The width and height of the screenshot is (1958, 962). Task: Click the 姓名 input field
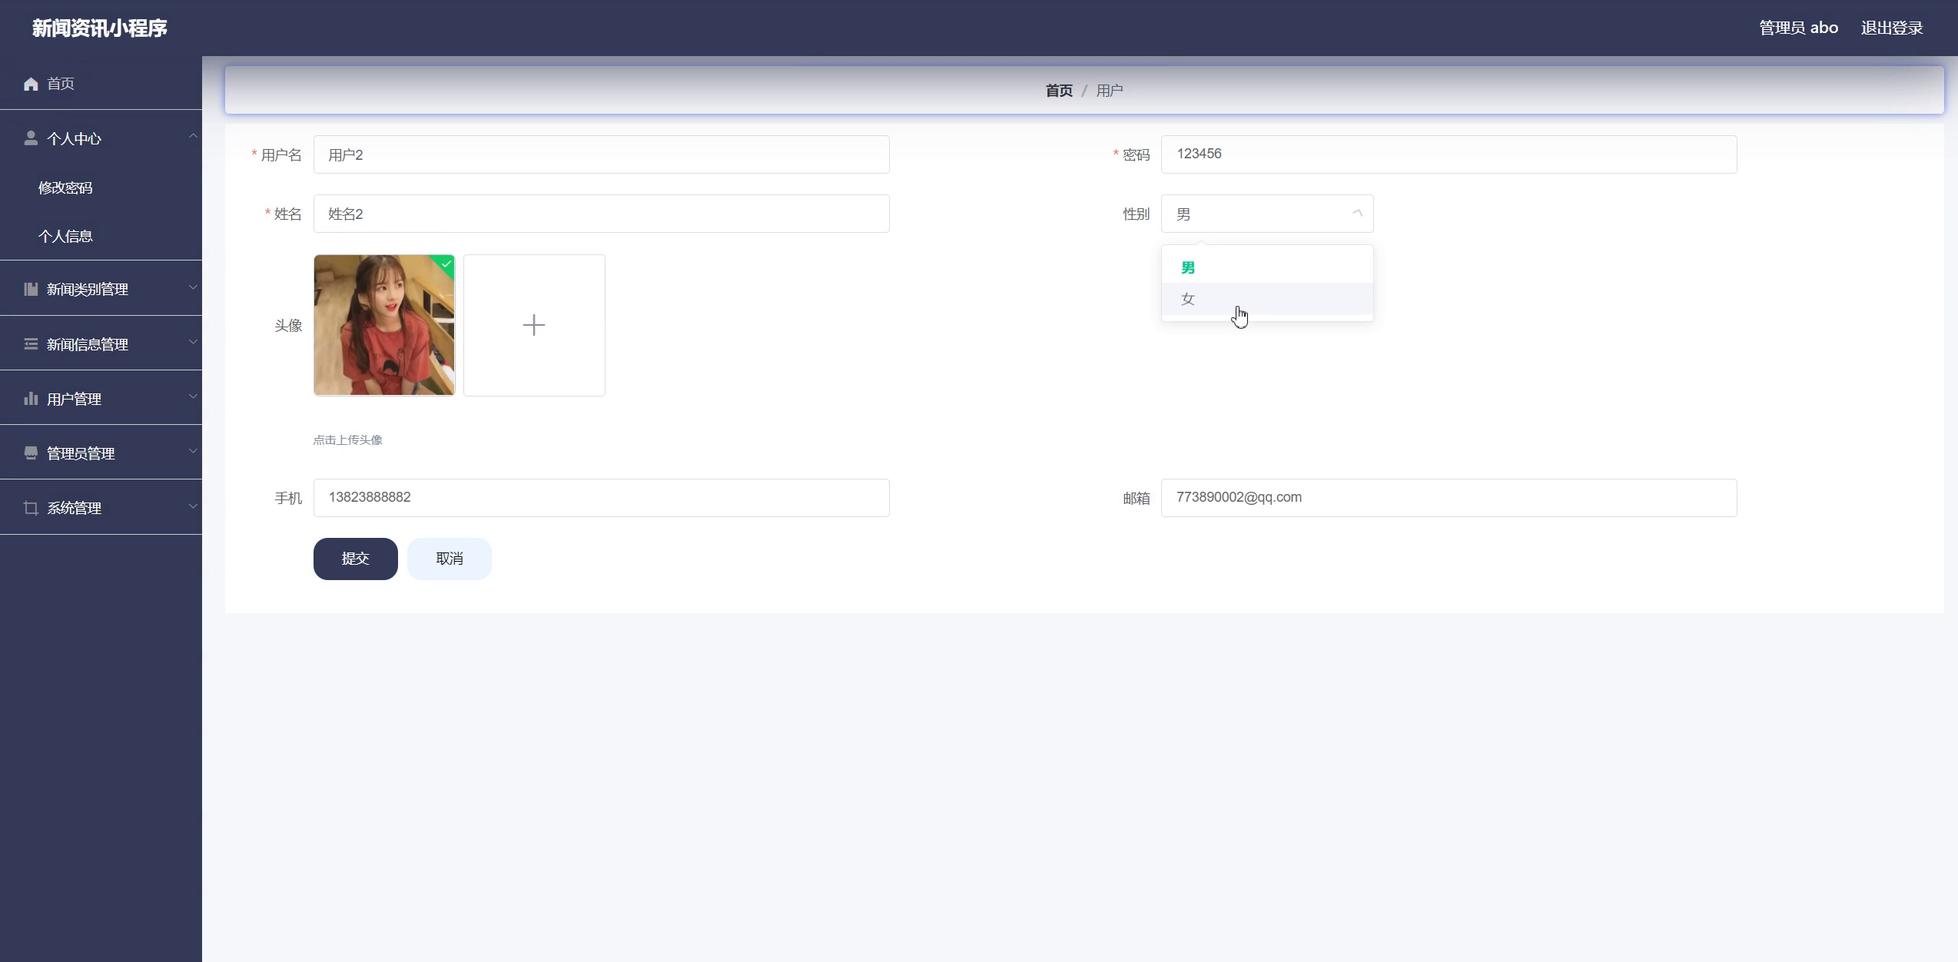pyautogui.click(x=602, y=214)
